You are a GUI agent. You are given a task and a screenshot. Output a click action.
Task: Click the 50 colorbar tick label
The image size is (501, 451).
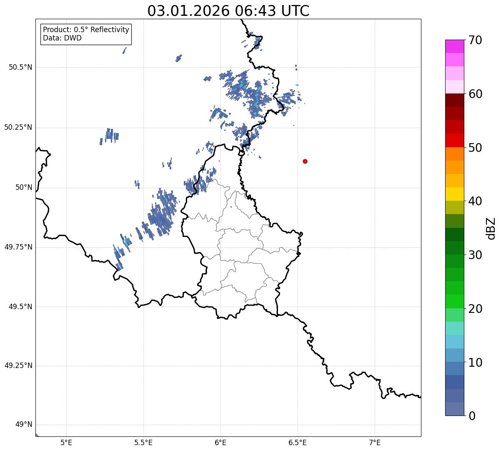pyautogui.click(x=475, y=148)
